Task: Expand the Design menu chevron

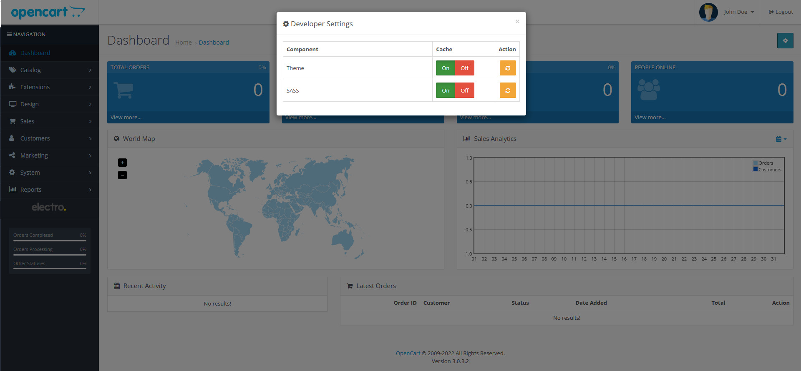Action: [x=90, y=104]
